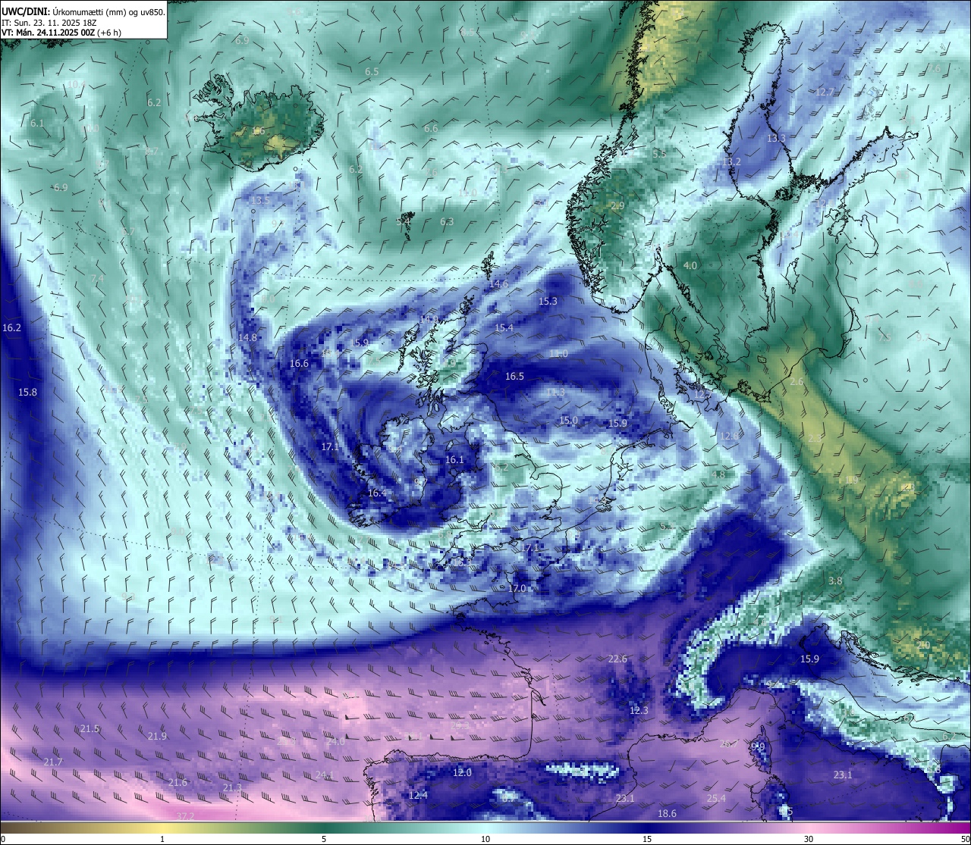Viewport: 971px width, 845px height.
Task: Click the value label '16.2' at the left edge
Action: coord(11,328)
